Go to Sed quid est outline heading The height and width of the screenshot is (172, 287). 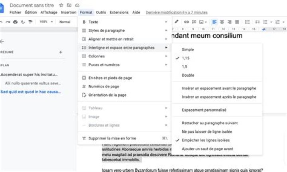[31, 92]
